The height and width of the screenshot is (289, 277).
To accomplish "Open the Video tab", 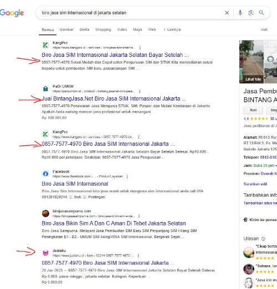I will 122,29.
